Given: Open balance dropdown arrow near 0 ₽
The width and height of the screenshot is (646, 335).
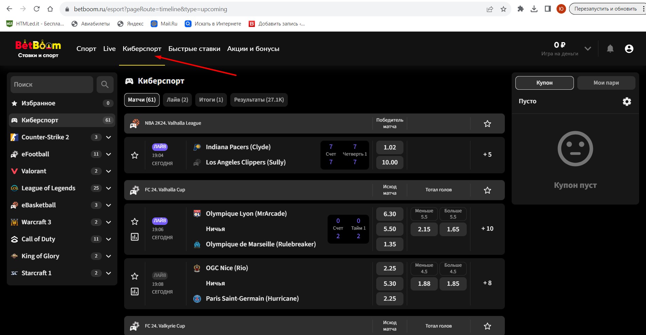Looking at the screenshot, I should click(587, 49).
